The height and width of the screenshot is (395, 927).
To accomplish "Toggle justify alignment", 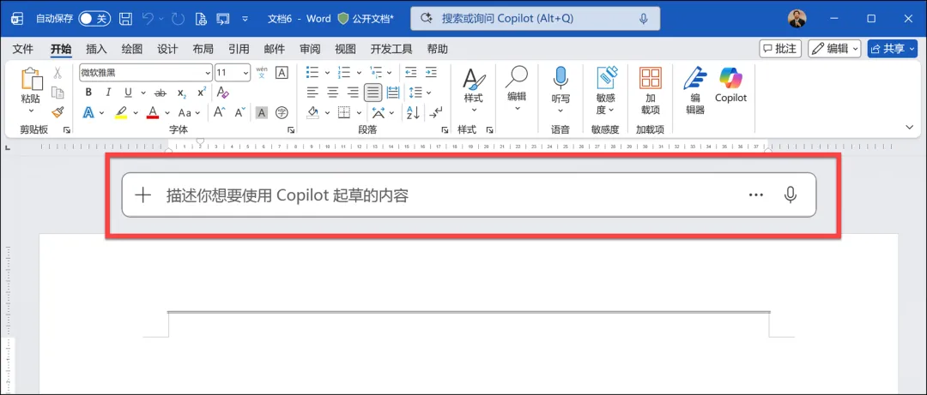I will click(373, 92).
